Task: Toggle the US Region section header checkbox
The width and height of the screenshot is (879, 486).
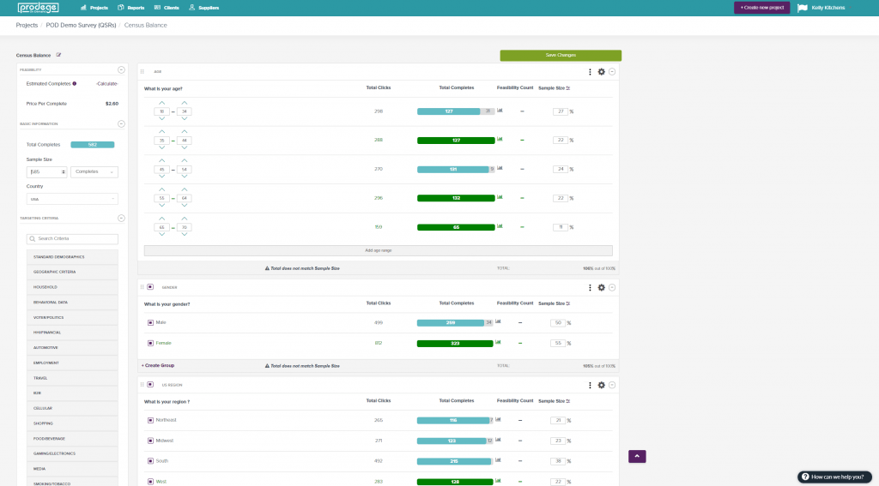Action: [x=150, y=385]
